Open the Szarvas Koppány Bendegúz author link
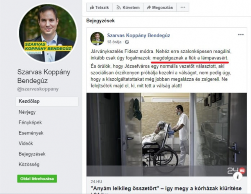The height and width of the screenshot is (194, 251). 138,36
